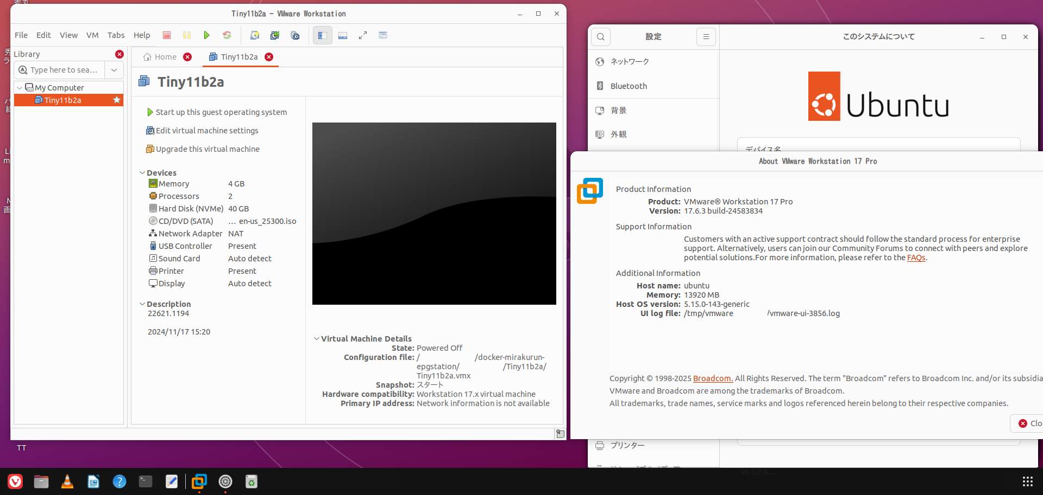Click Edit virtual machine settings
Image resolution: width=1043 pixels, height=495 pixels.
click(x=202, y=131)
